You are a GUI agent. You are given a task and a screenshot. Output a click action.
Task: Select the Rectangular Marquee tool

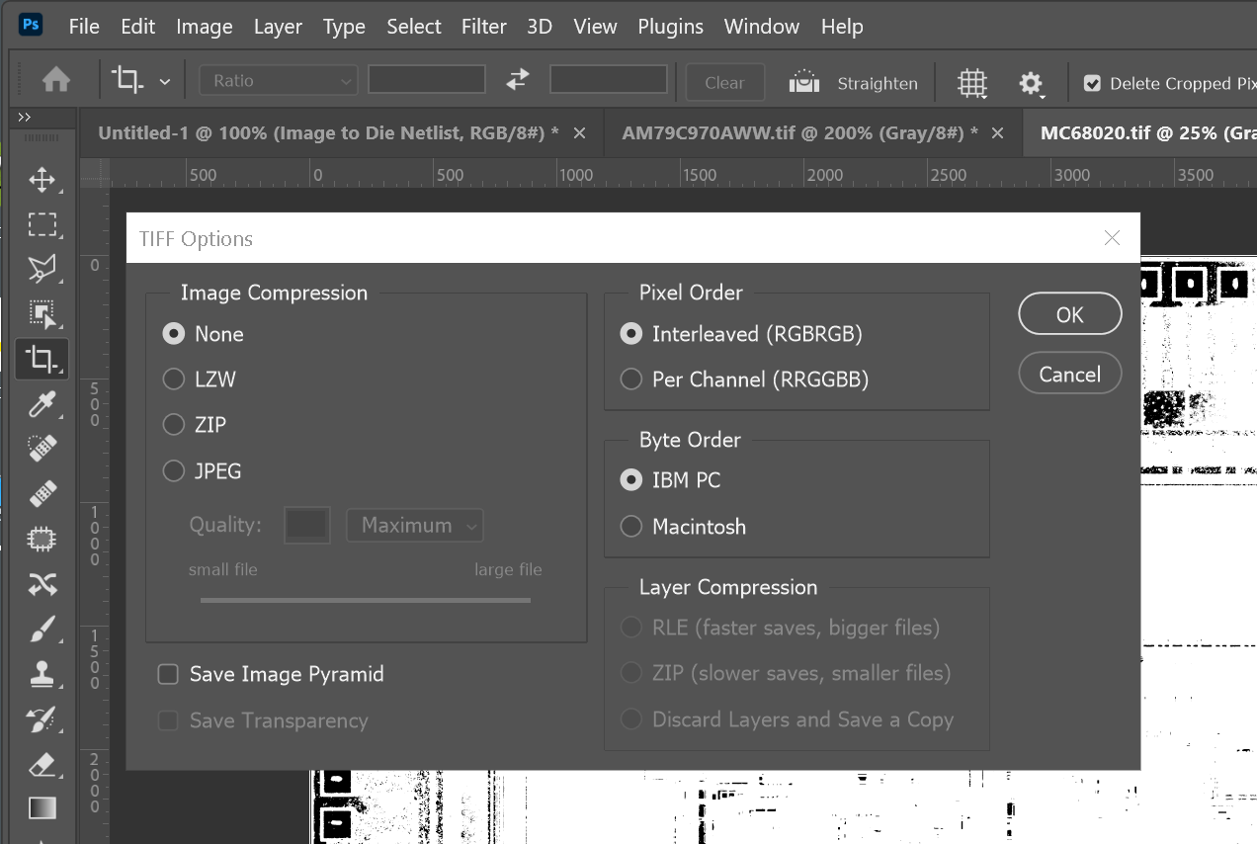[x=42, y=224]
